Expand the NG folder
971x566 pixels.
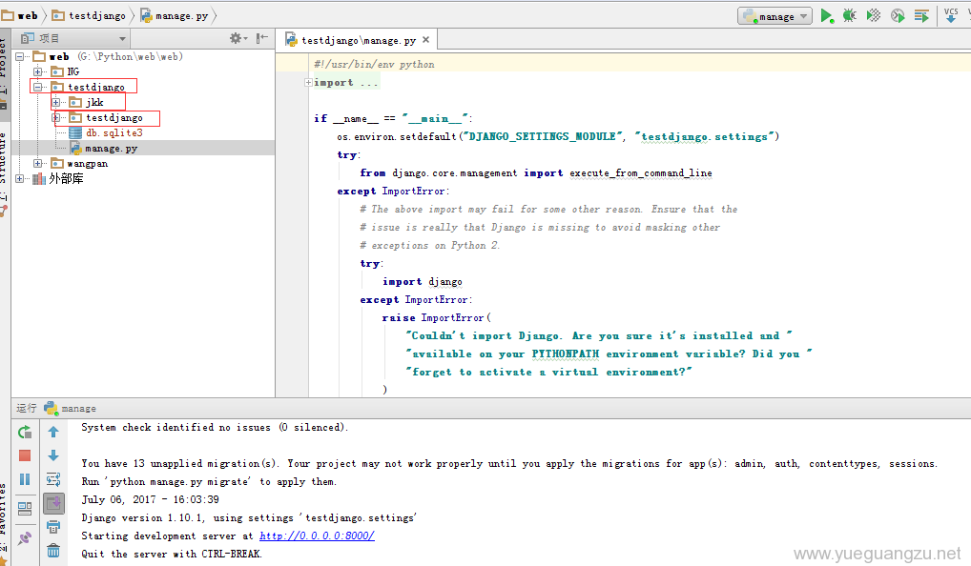(38, 71)
